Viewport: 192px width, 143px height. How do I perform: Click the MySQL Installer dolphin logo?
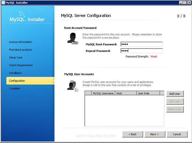coord(22,15)
